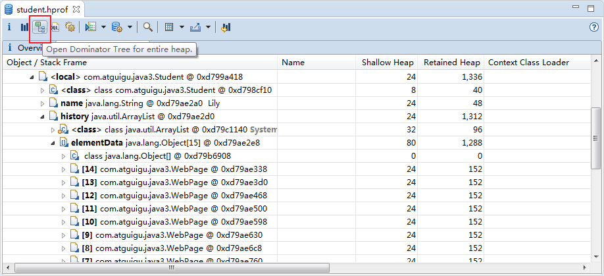Expand WebPage element [10] node

(x=64, y=222)
